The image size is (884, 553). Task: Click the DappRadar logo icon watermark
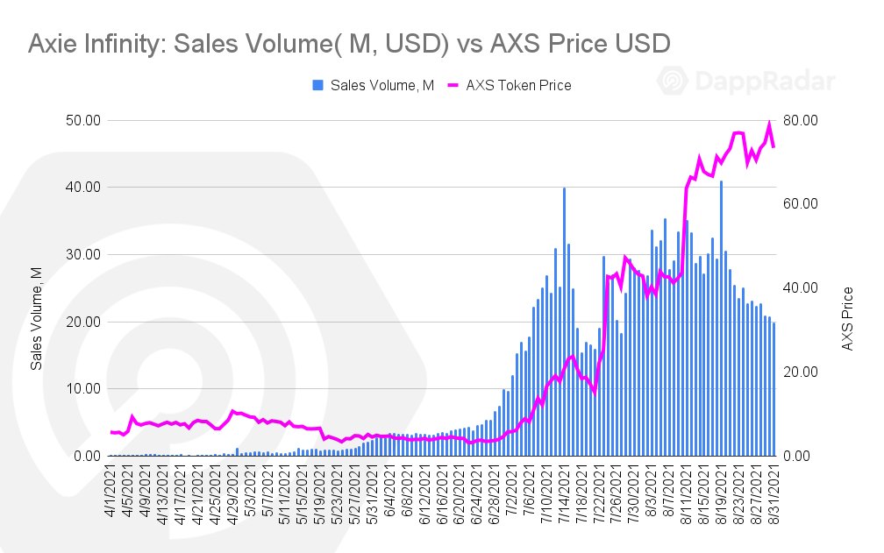(x=672, y=82)
